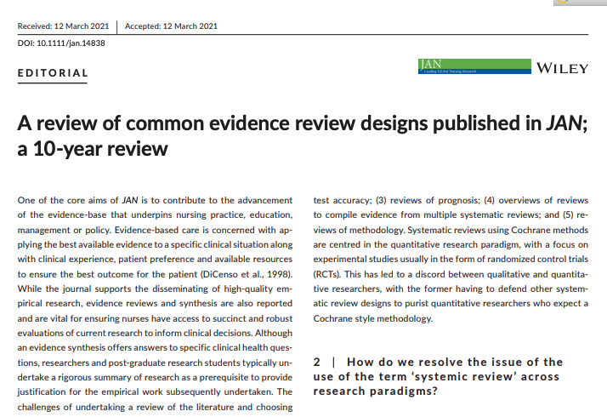
Task: Click the JAN journal logo banner
Action: [474, 66]
